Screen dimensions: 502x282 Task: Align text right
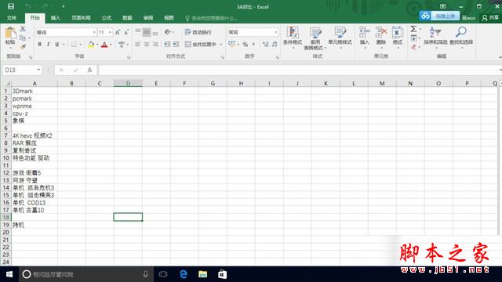[x=155, y=45]
